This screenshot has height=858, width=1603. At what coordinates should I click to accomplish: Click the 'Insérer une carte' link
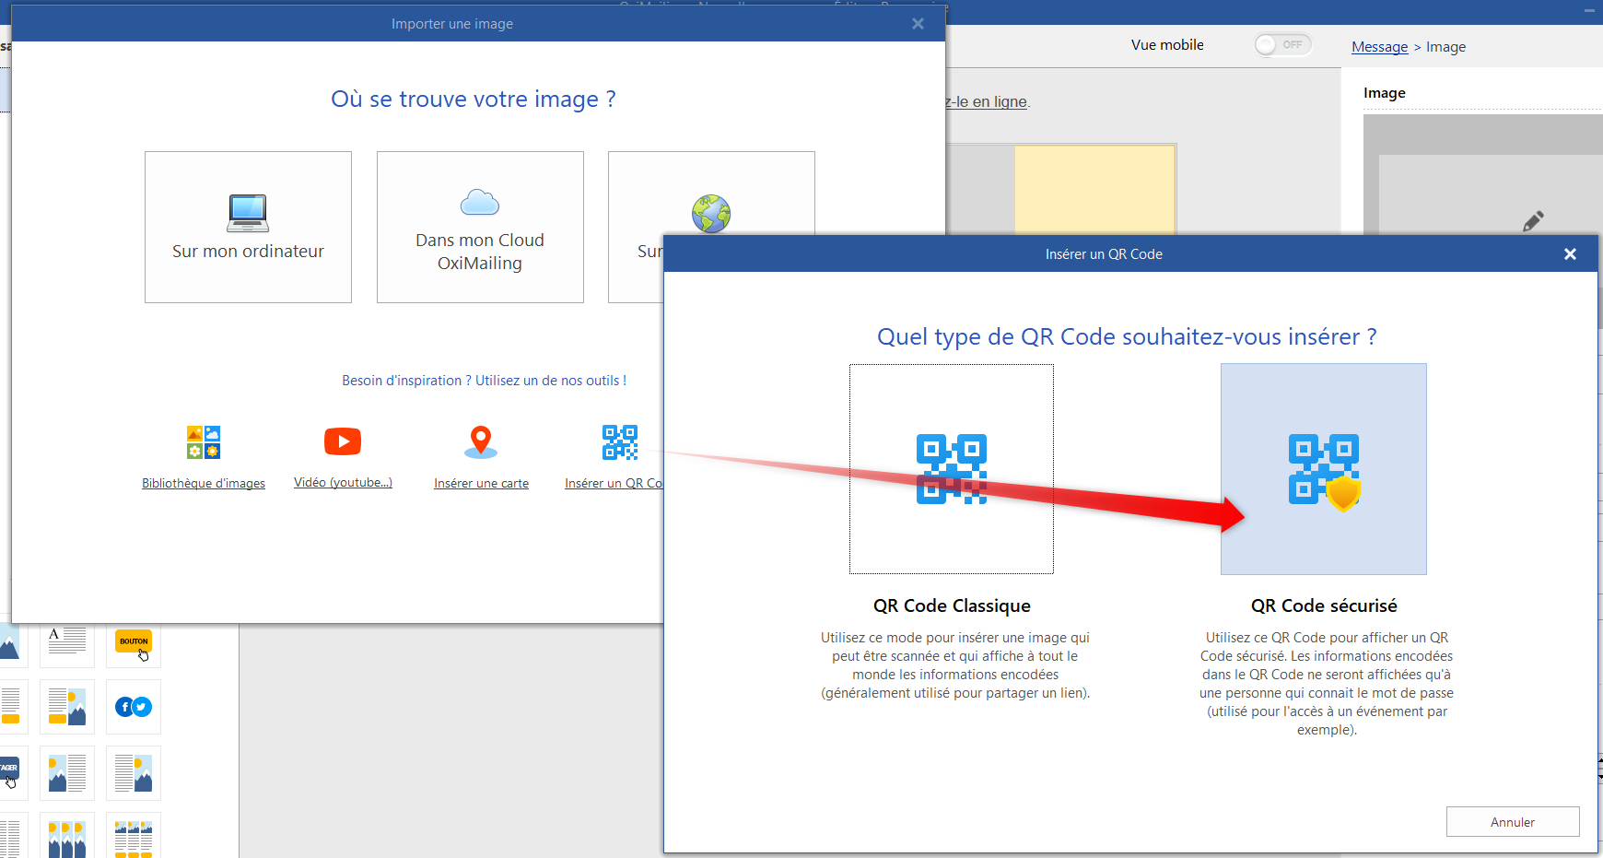(481, 483)
